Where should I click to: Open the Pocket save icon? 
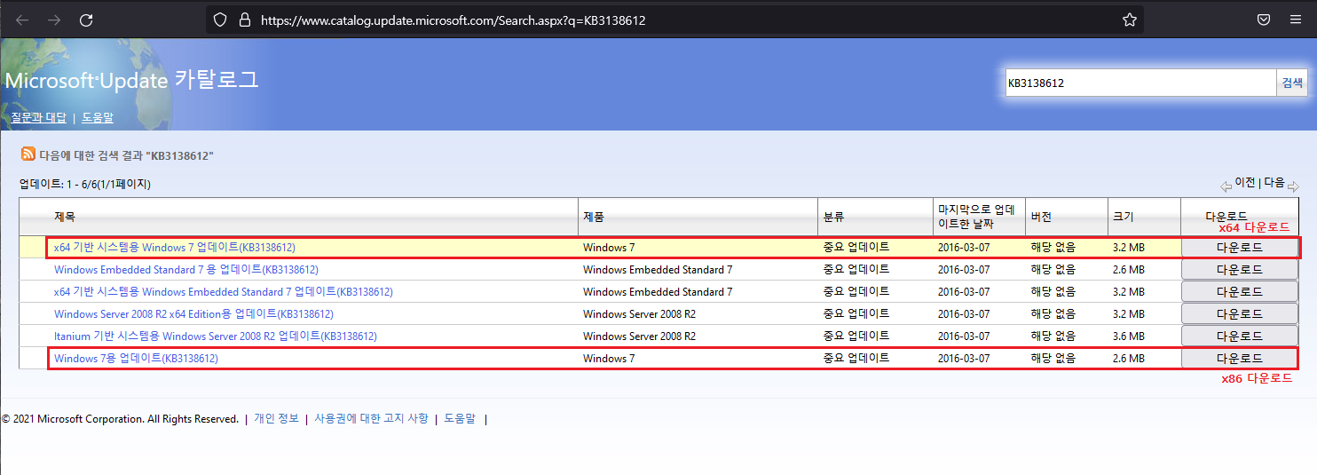[1263, 20]
